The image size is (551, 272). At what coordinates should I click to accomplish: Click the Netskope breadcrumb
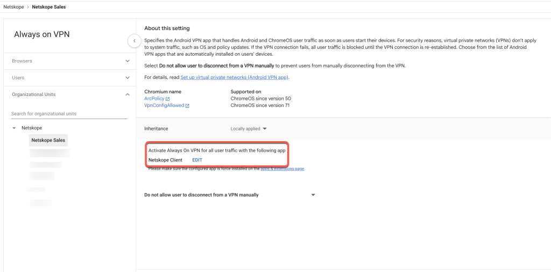click(x=13, y=7)
